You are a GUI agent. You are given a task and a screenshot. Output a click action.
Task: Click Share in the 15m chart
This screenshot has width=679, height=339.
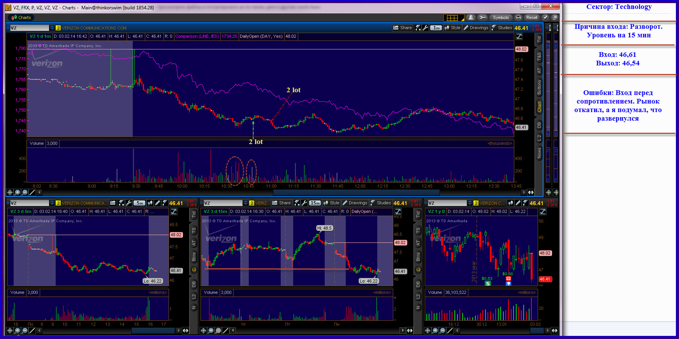click(281, 203)
